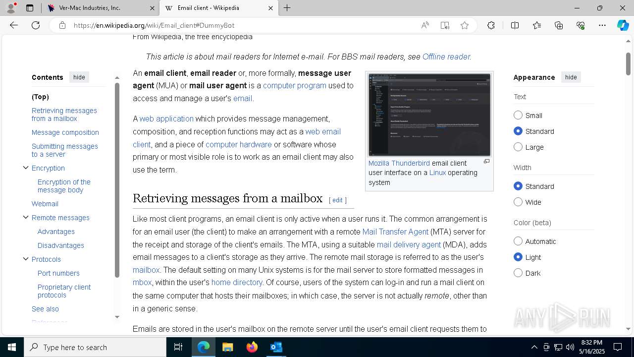The width and height of the screenshot is (634, 357).
Task: Click the page vertical scrollbar thumb
Action: (x=629, y=64)
